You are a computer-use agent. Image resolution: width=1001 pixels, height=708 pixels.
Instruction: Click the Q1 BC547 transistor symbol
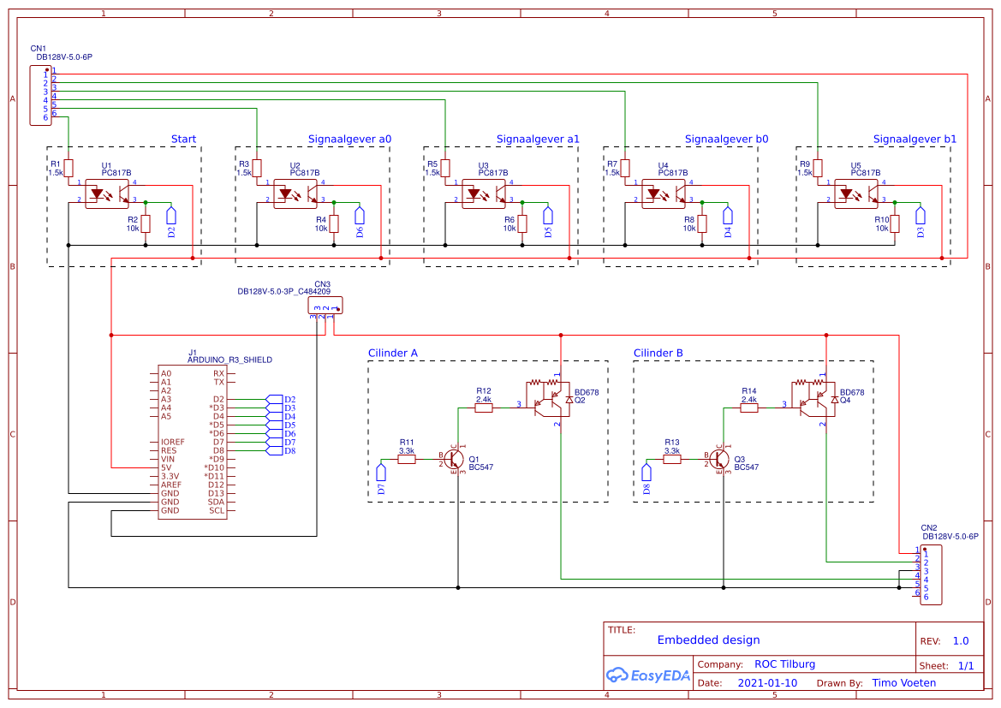[452, 460]
